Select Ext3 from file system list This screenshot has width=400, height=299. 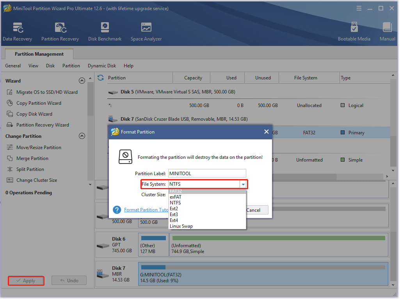point(207,215)
